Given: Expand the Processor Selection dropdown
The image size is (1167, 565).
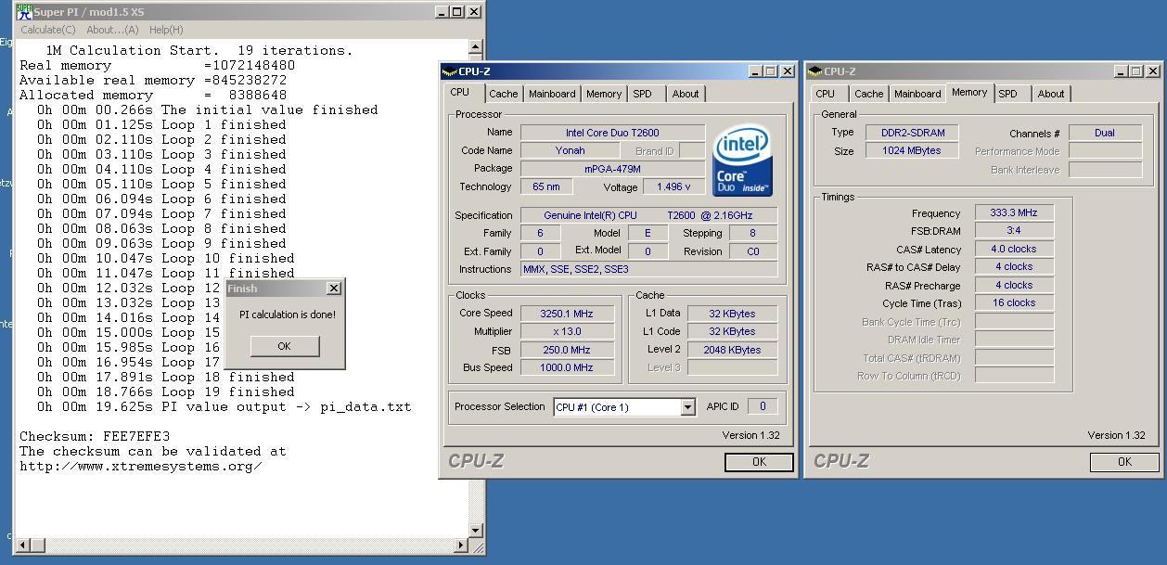Looking at the screenshot, I should pyautogui.click(x=687, y=407).
